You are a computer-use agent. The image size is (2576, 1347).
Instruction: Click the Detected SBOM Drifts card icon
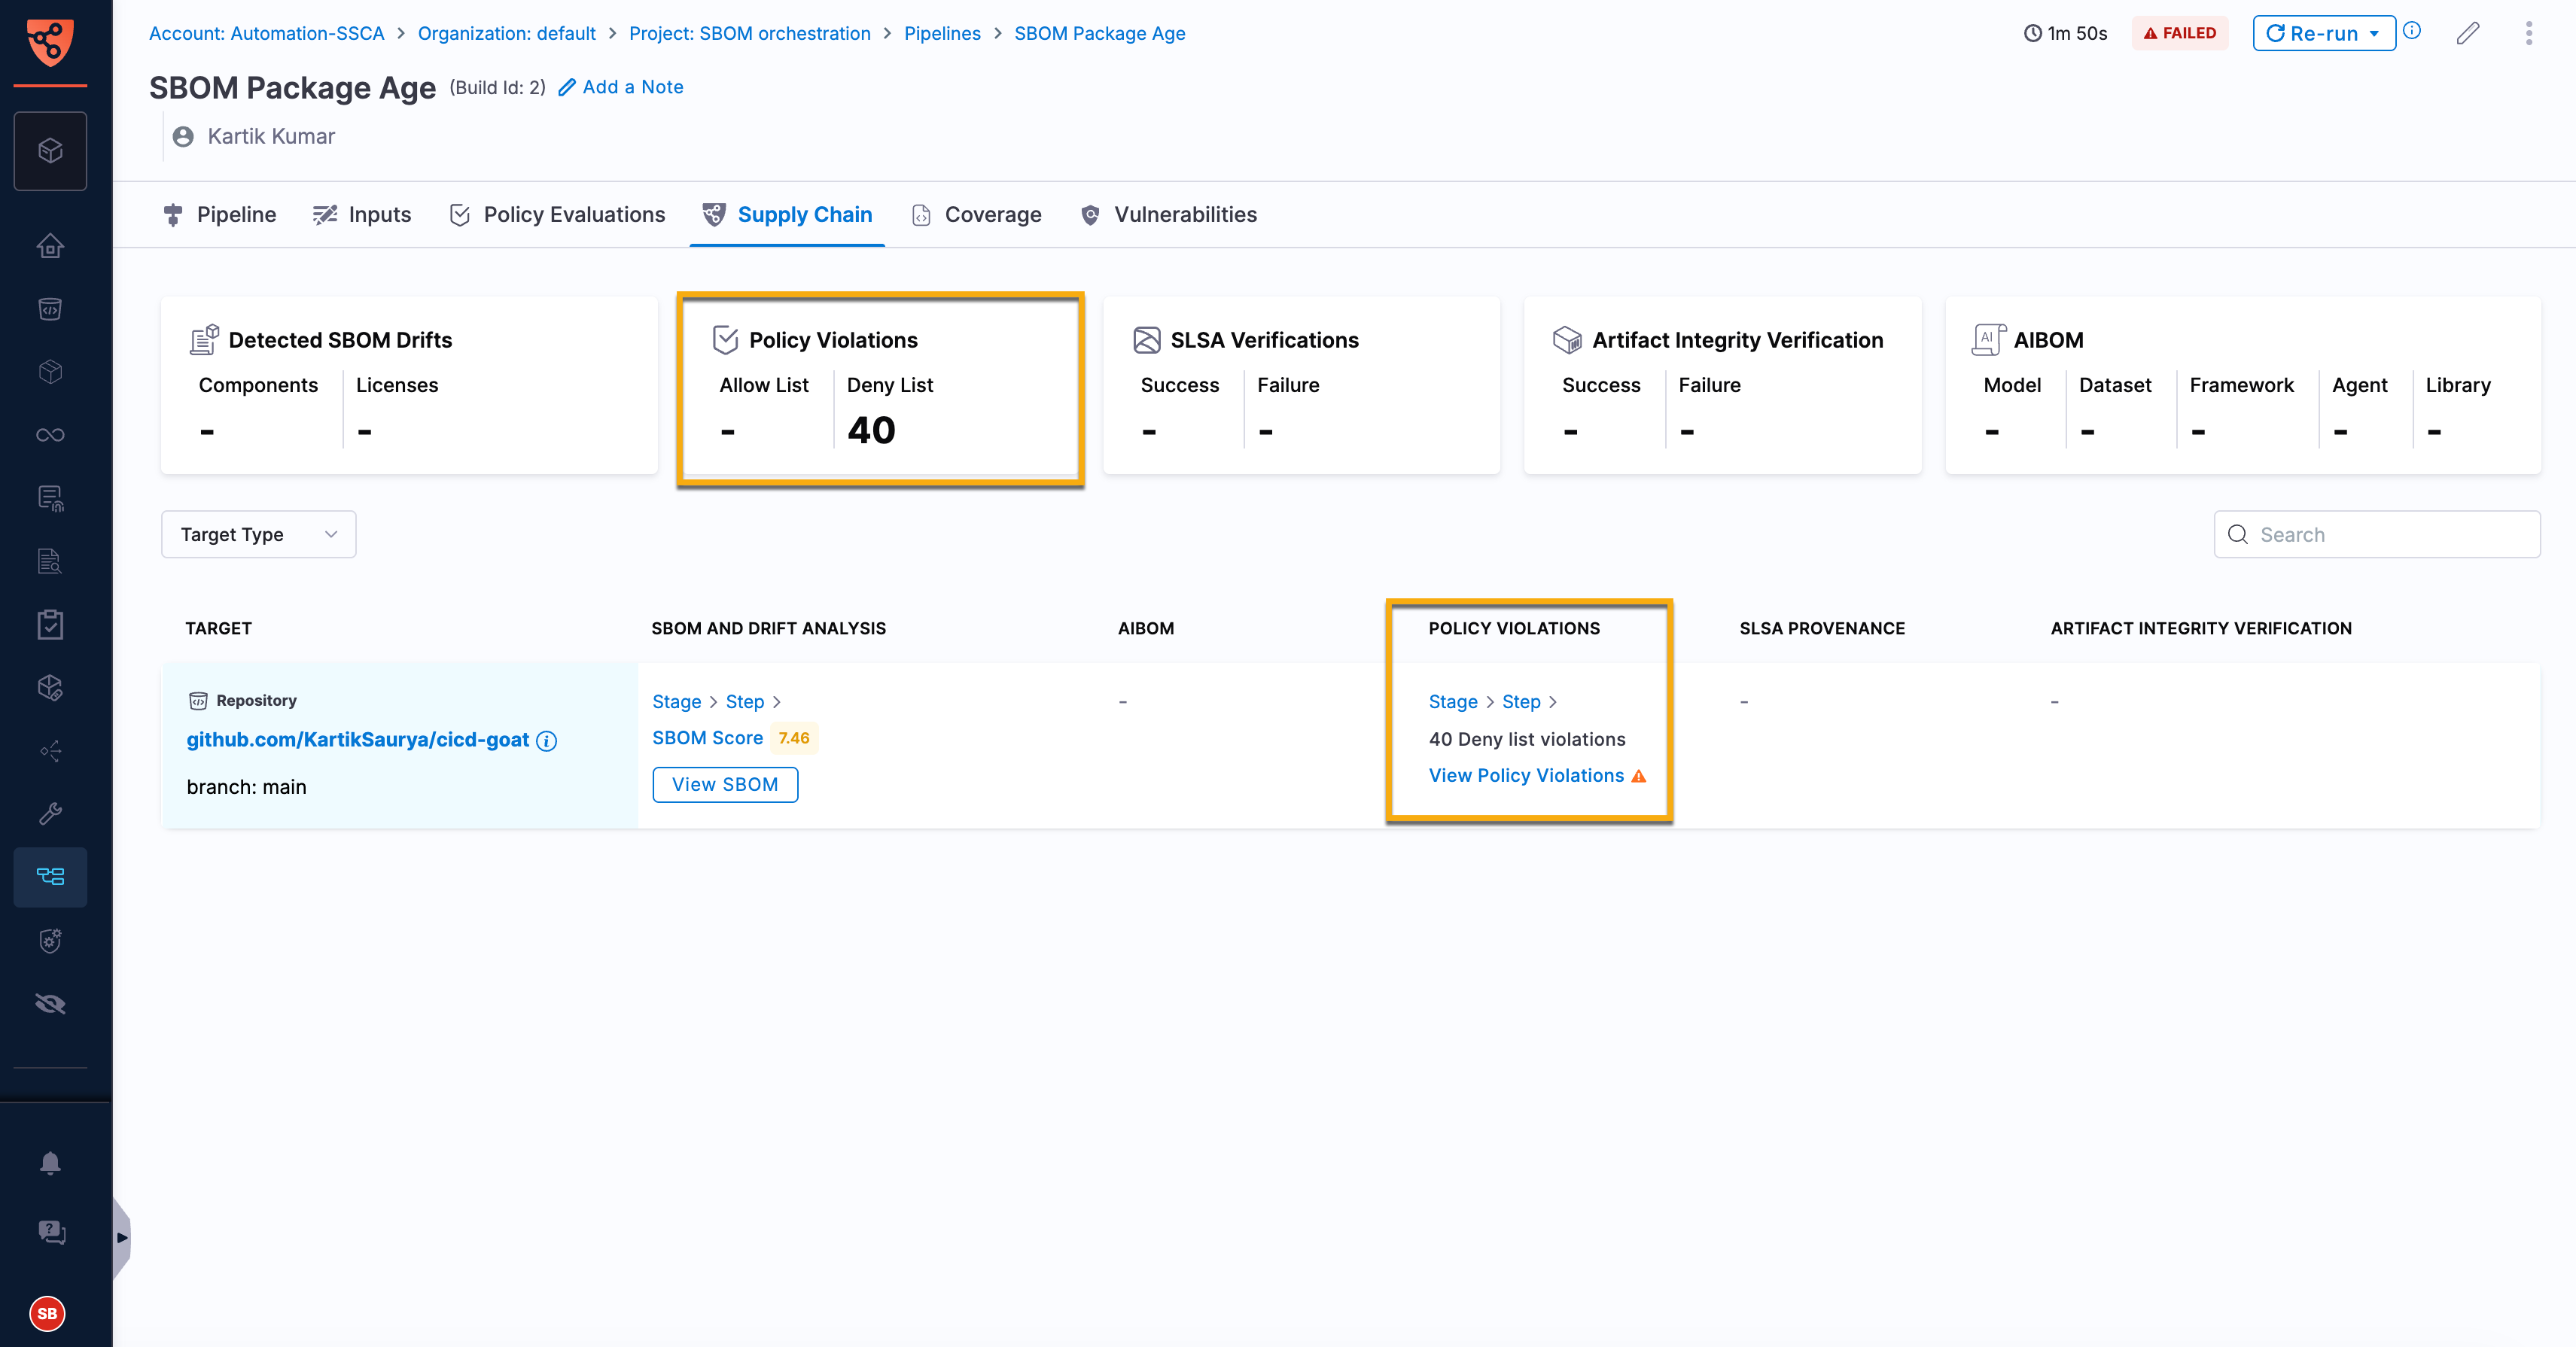(x=204, y=340)
